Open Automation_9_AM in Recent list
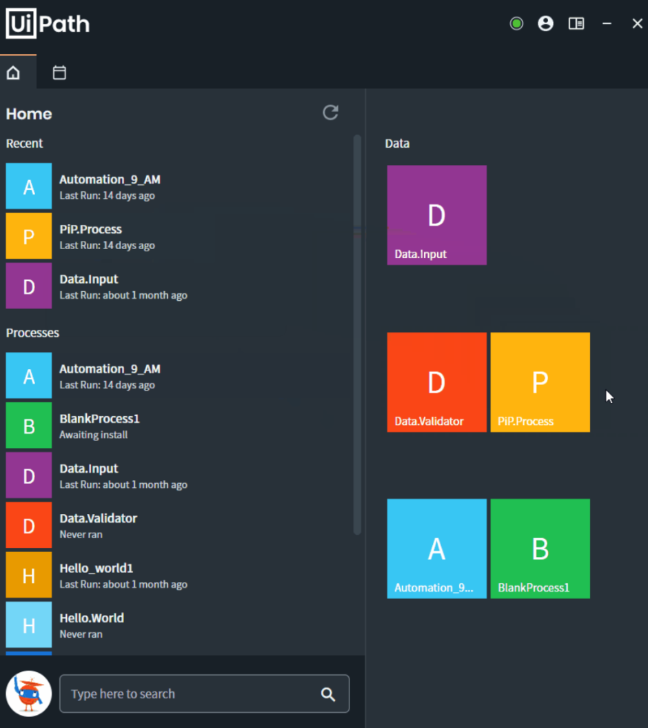Image resolution: width=648 pixels, height=728 pixels. (110, 186)
